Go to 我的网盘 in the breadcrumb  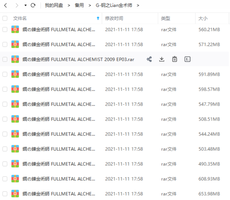point(54,5)
